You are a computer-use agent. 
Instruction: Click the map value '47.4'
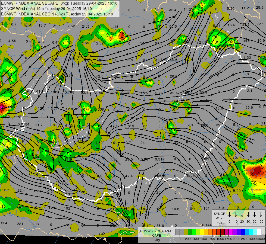129,176
